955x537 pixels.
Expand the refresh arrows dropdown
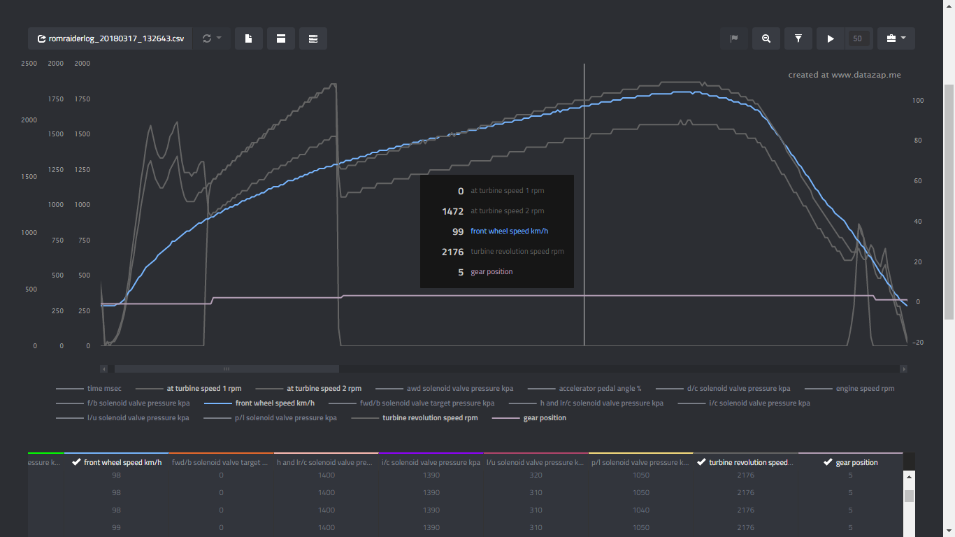[x=211, y=38]
